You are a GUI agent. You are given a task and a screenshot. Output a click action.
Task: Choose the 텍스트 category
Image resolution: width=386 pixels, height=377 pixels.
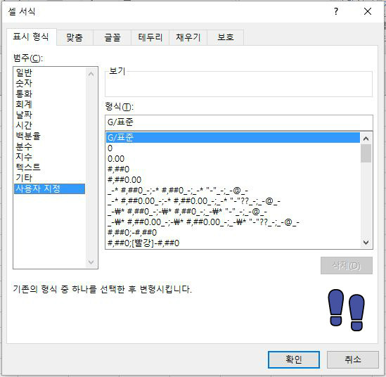point(49,167)
